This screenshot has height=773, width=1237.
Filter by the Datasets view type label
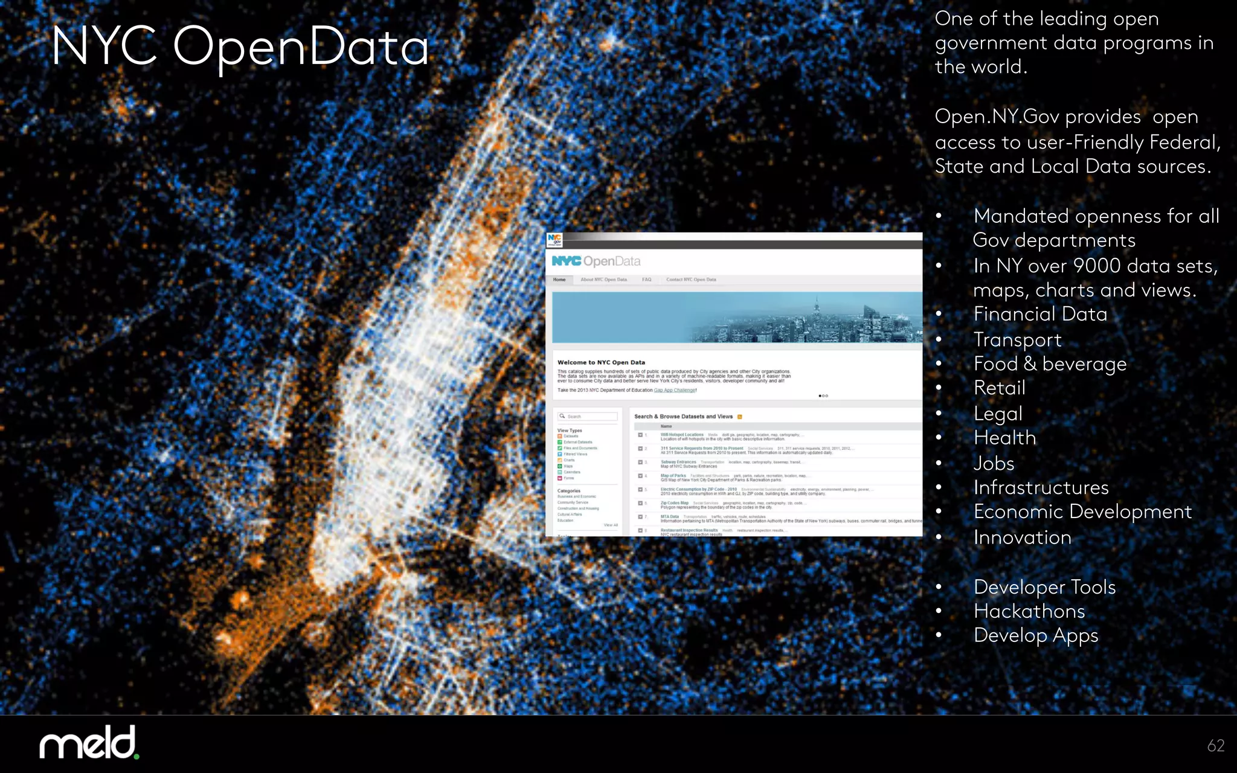click(571, 436)
